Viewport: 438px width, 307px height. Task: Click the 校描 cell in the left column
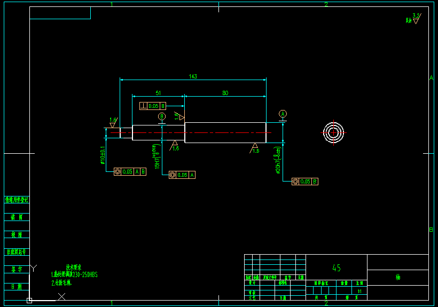[x=17, y=234]
